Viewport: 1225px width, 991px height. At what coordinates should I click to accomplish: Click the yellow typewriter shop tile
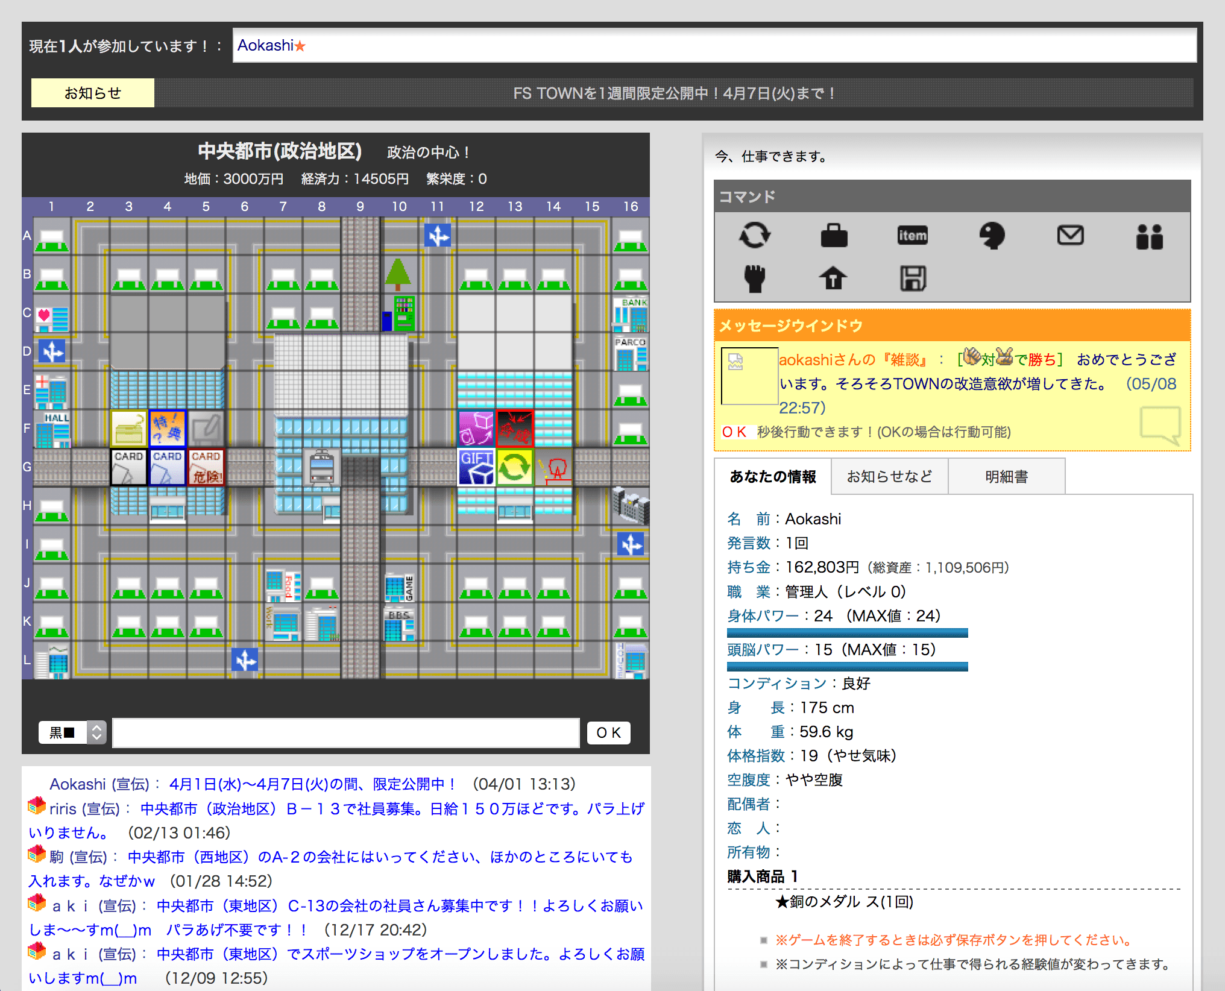pos(129,430)
